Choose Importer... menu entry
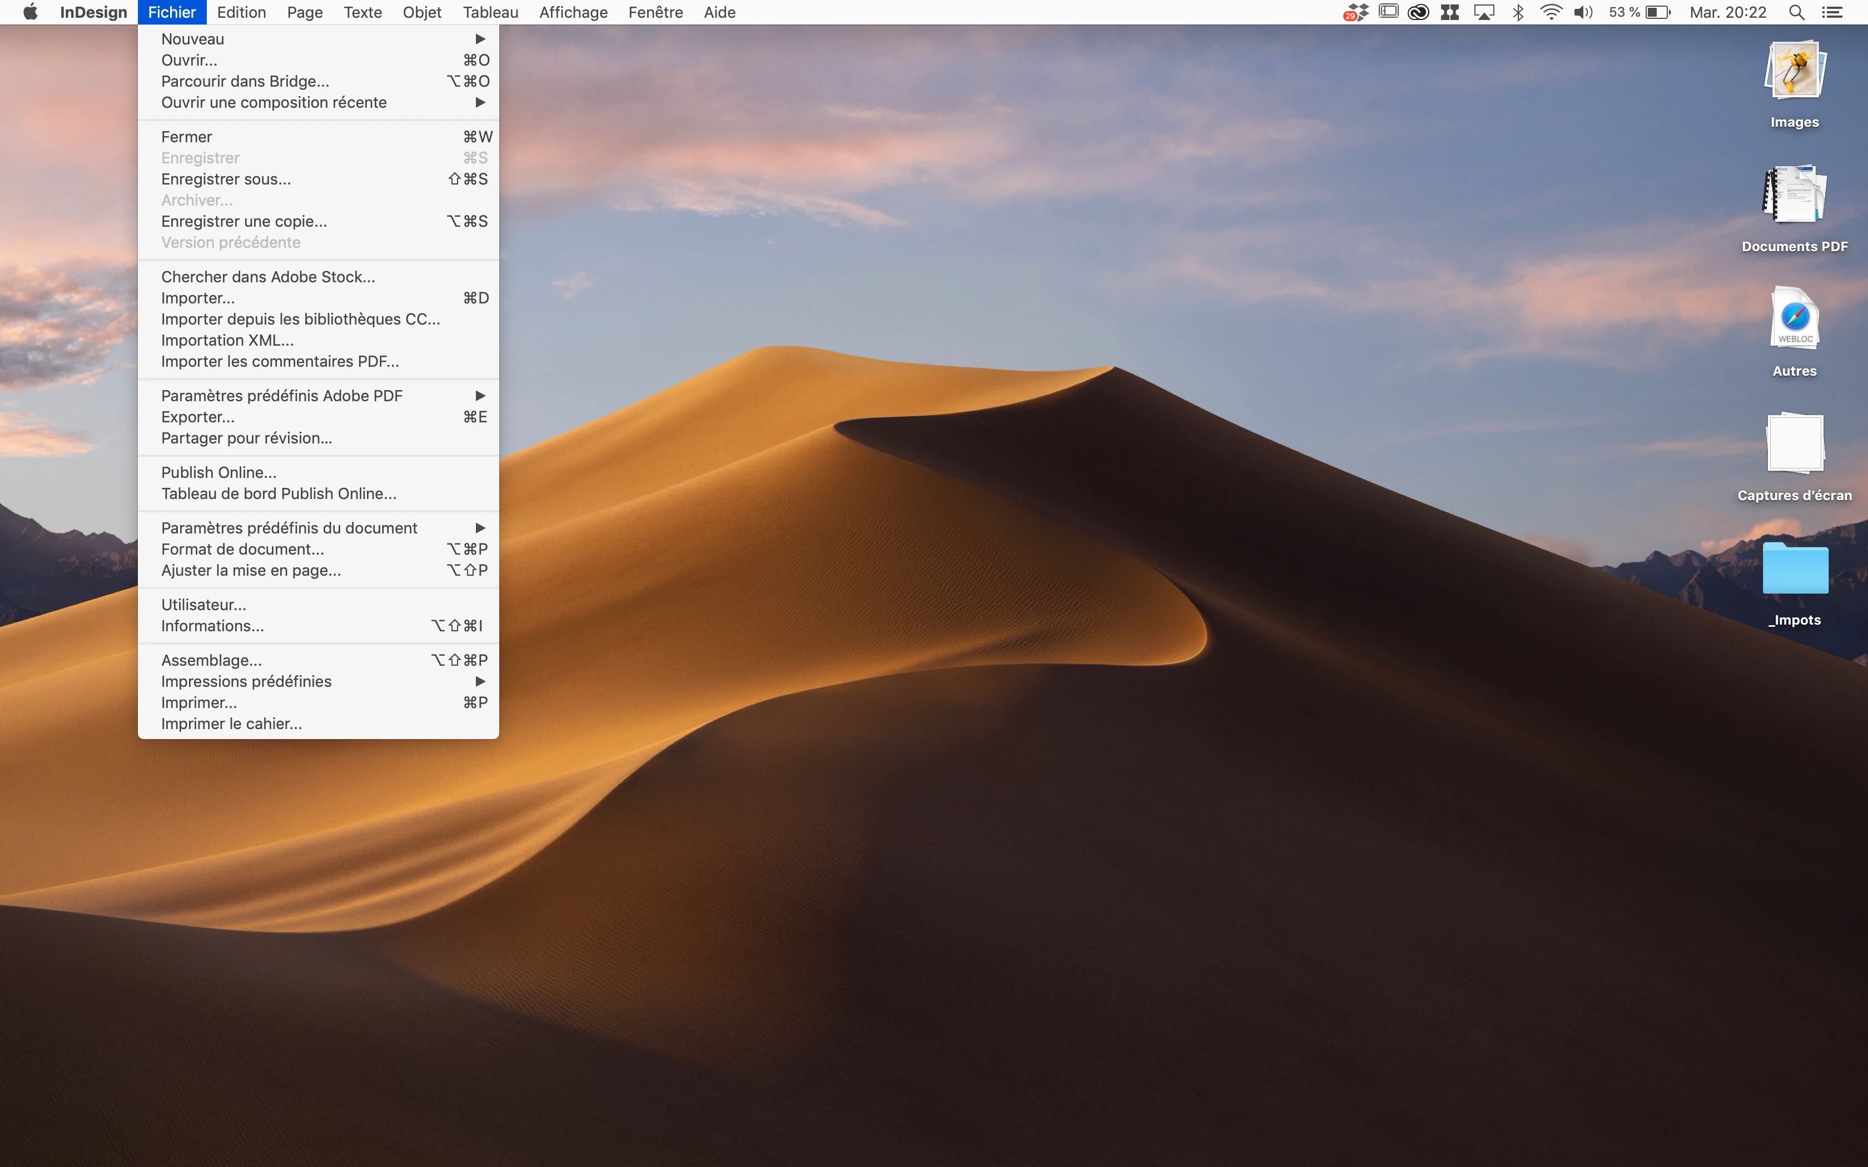 click(x=198, y=298)
